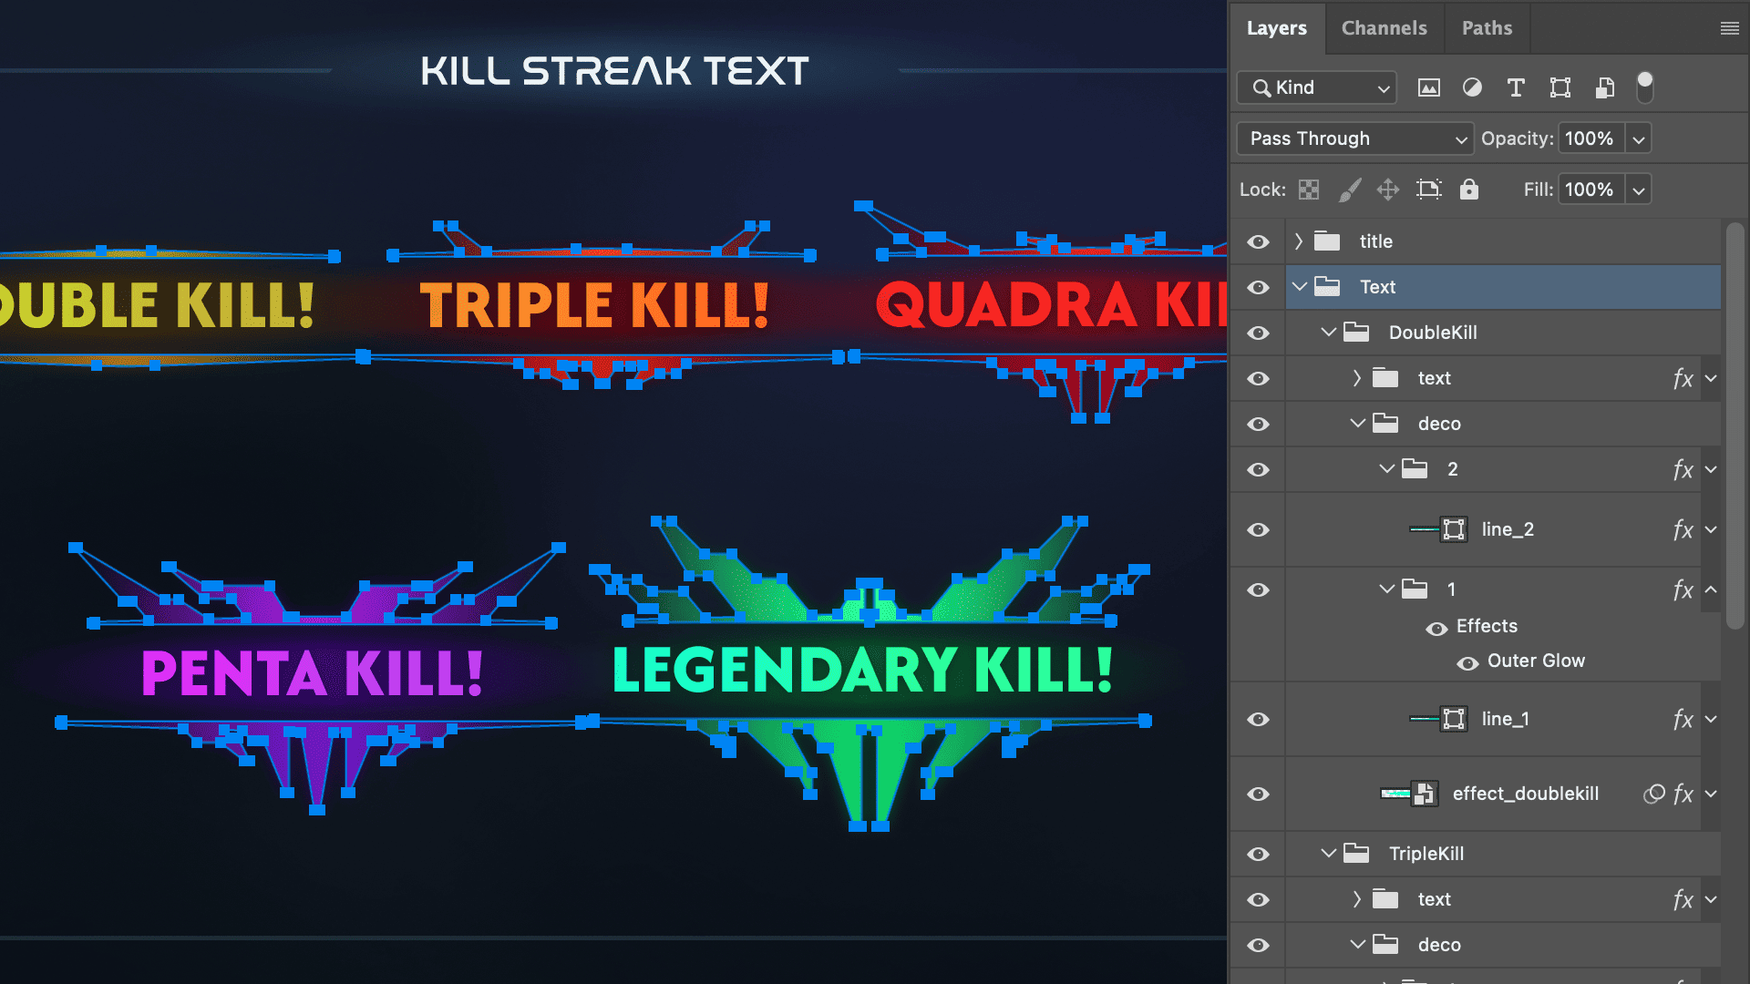
Task: Filter layers by adjustment layer icon
Action: click(x=1472, y=87)
